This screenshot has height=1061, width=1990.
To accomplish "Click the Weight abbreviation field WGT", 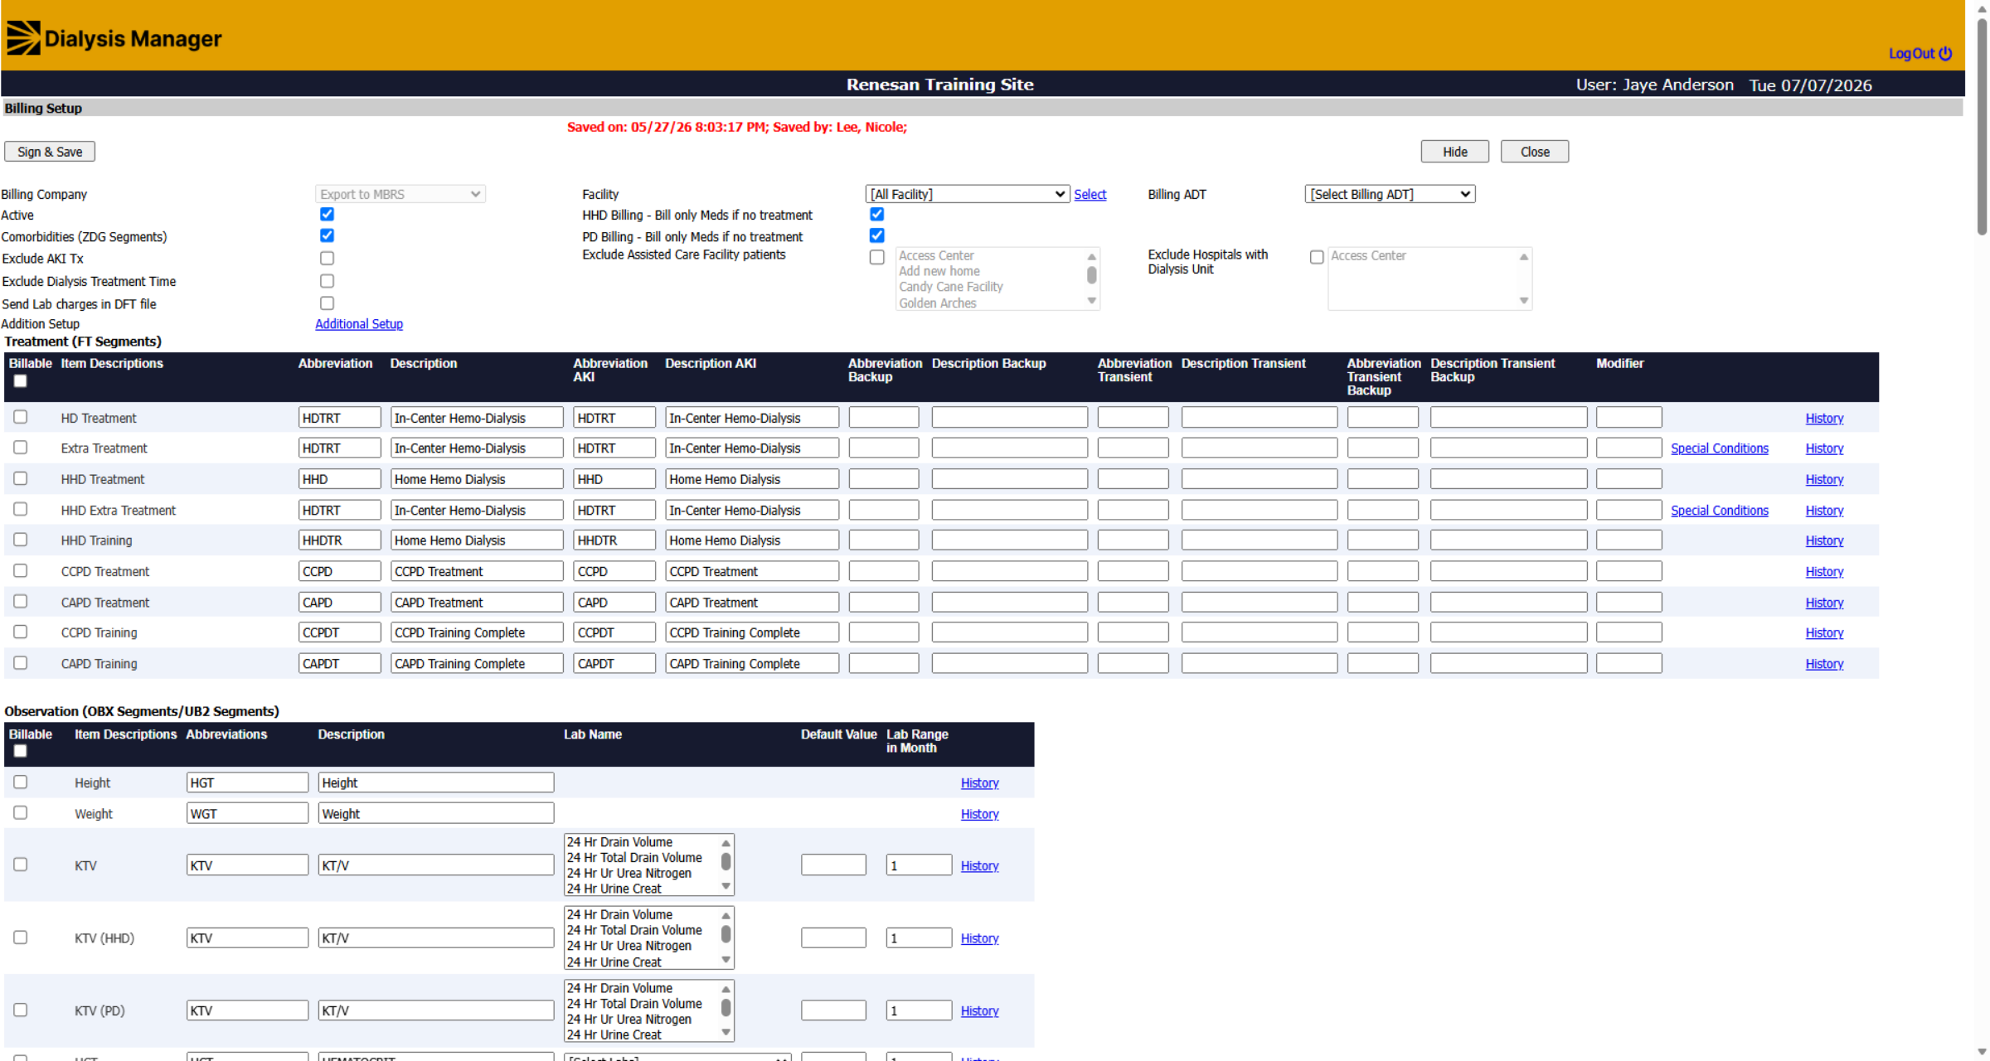I will point(247,813).
